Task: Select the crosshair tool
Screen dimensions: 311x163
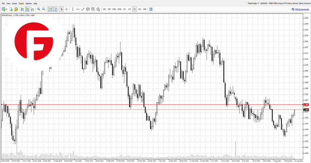Action: 66,9
